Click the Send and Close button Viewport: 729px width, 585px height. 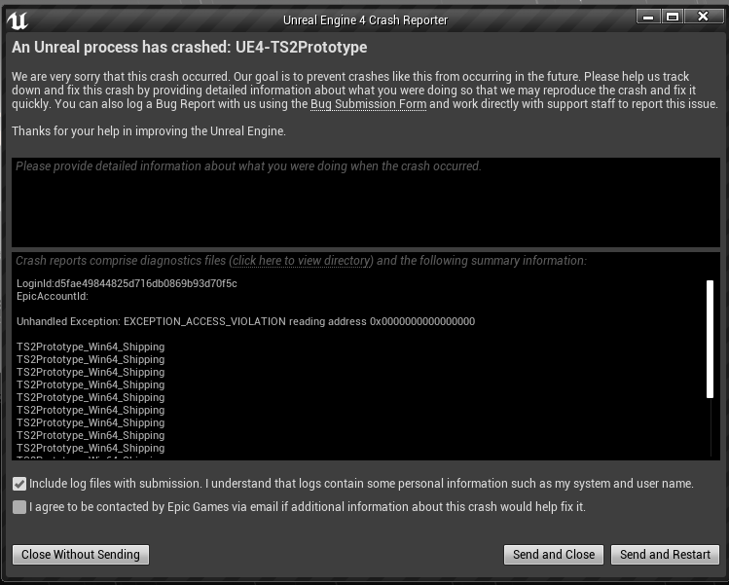click(554, 555)
